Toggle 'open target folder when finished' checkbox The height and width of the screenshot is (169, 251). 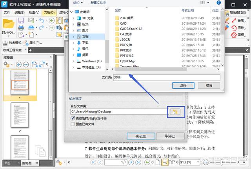click(x=73, y=118)
